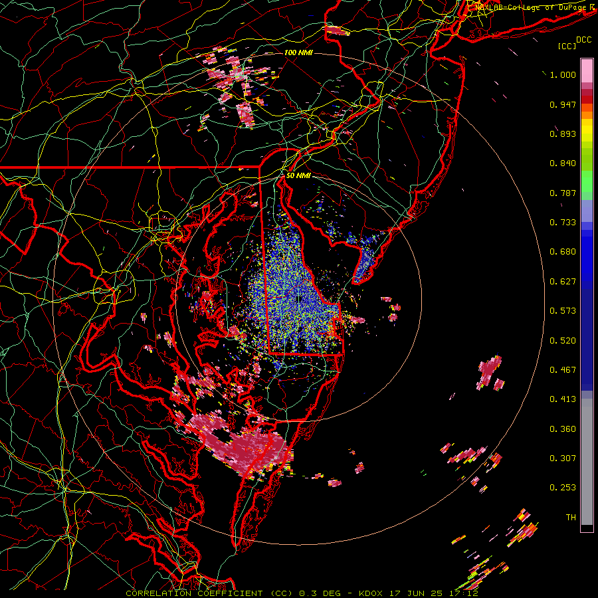Click the 0.840 color scale value
The height and width of the screenshot is (598, 598).
563,163
